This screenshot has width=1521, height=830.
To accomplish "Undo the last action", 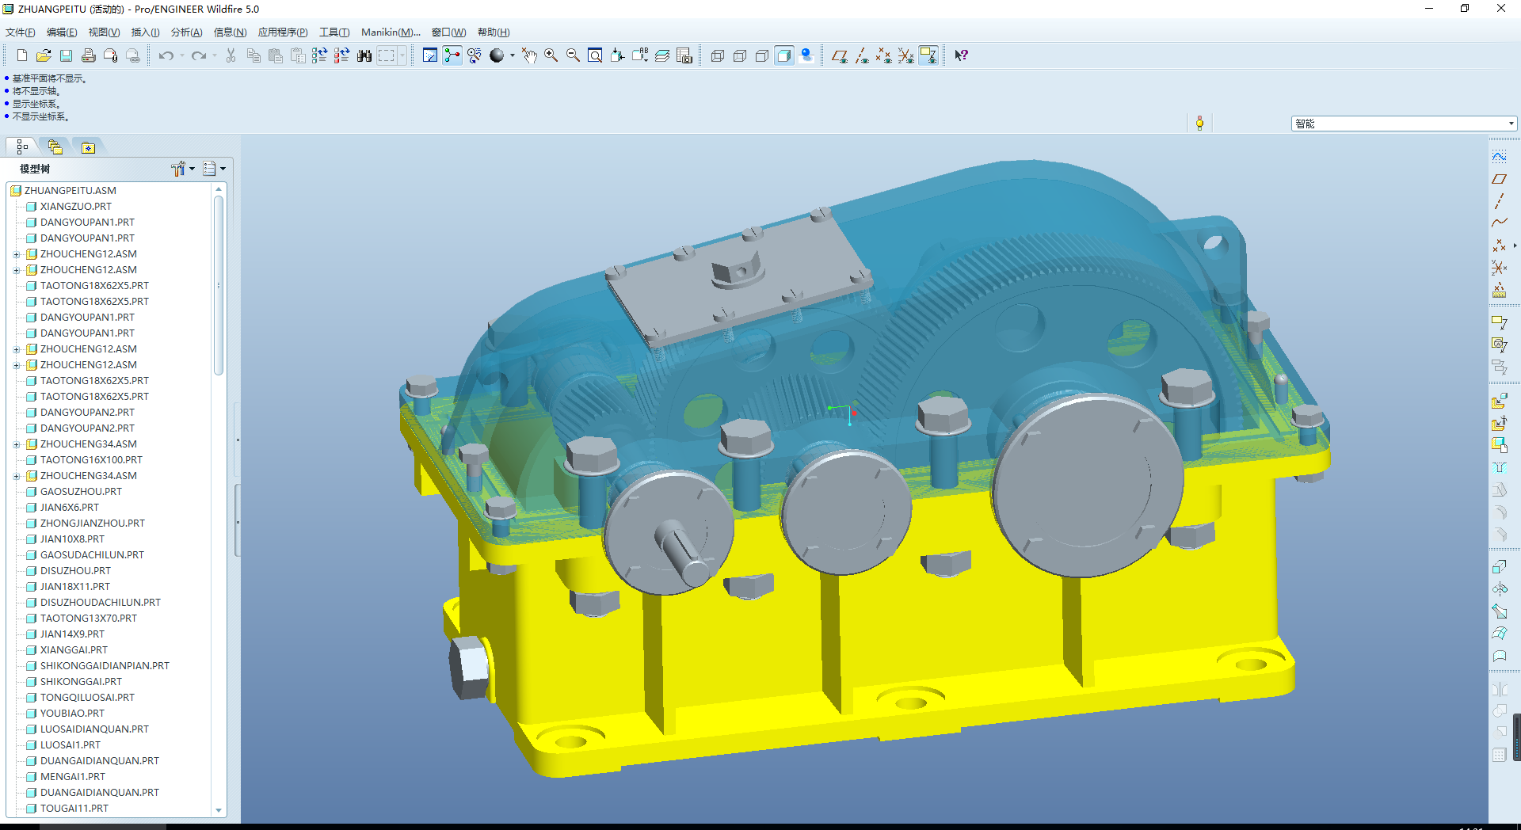I will point(166,55).
